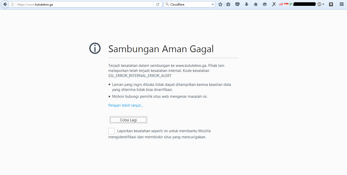Open the 'Pelajari lebih lanjut...' link
Screen dimensions: 347x175
[126, 105]
